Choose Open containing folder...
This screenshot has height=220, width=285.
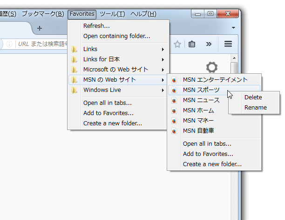pos(118,36)
